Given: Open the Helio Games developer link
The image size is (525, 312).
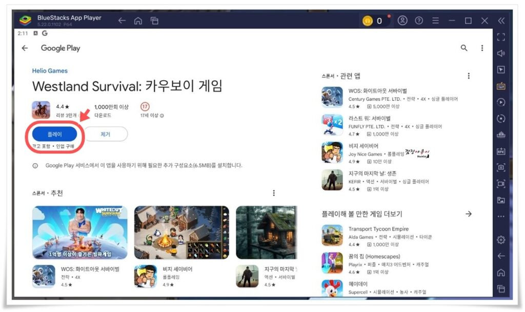Looking at the screenshot, I should tap(50, 71).
